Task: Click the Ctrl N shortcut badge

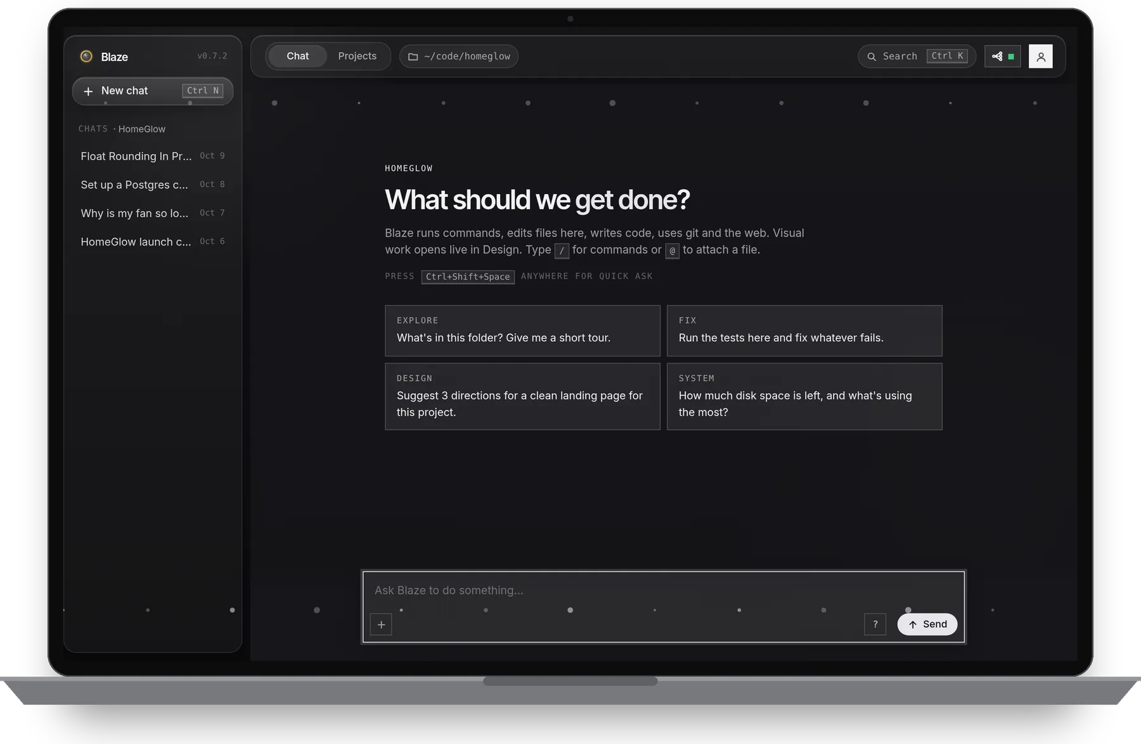Action: click(x=203, y=91)
